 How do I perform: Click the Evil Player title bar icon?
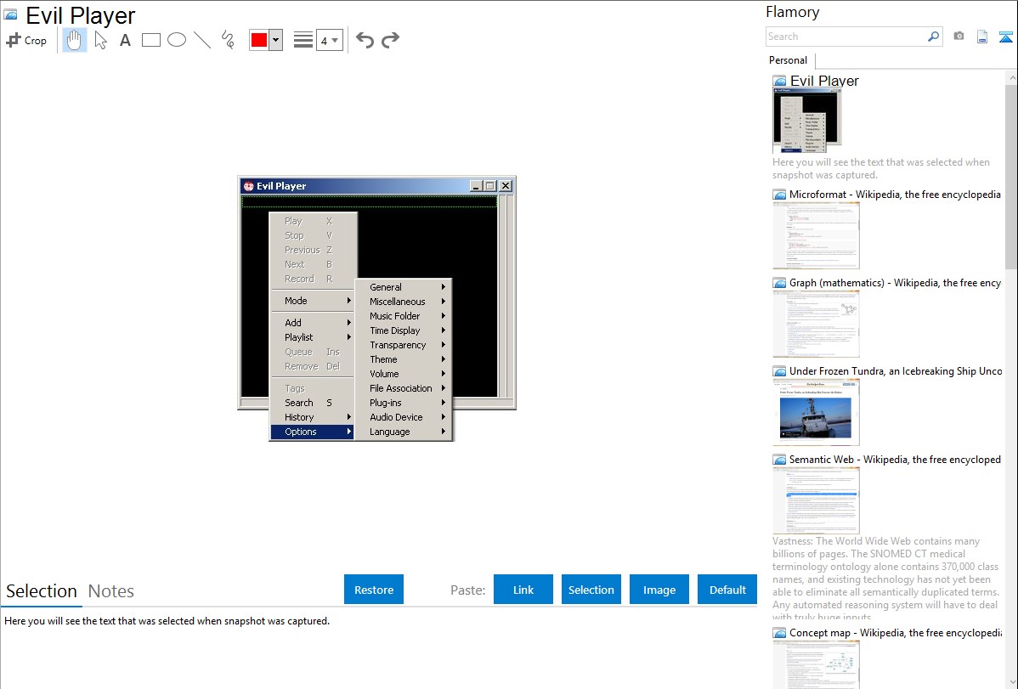248,186
